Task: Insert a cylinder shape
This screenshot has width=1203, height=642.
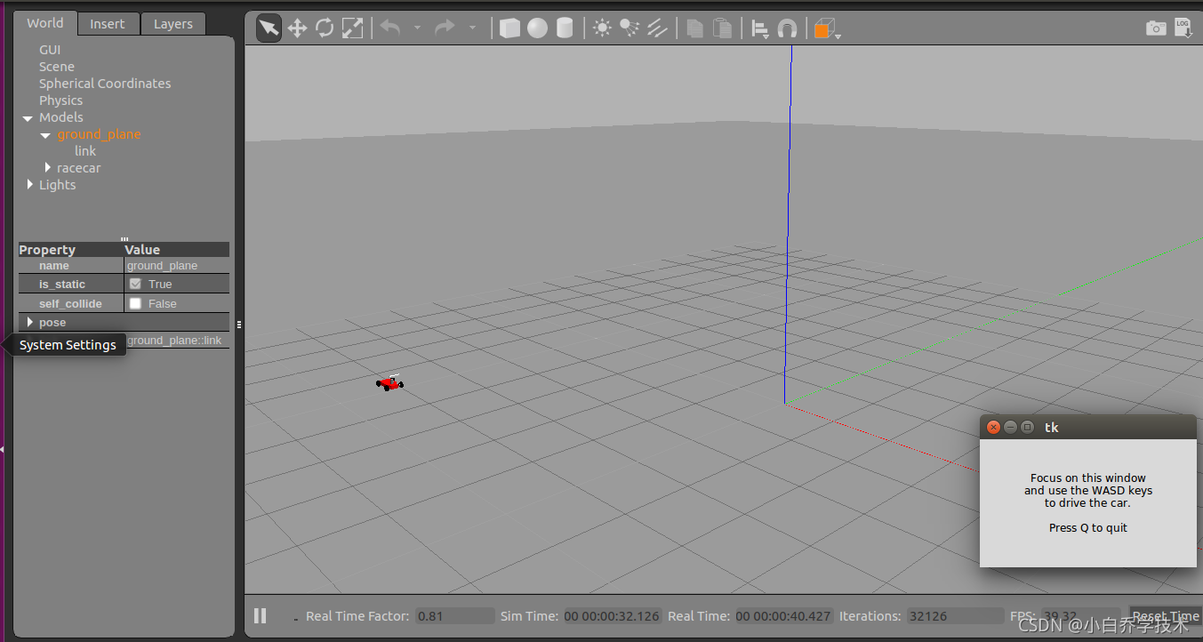Action: pos(565,28)
